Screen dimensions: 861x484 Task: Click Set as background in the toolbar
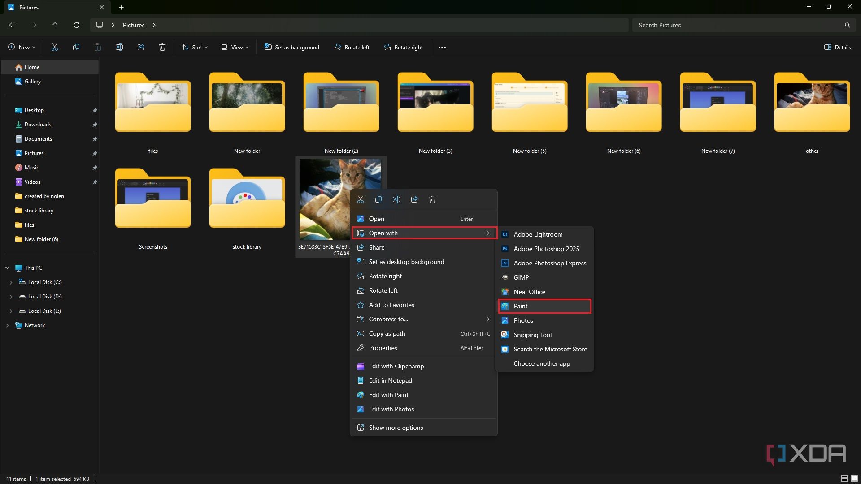coord(292,47)
